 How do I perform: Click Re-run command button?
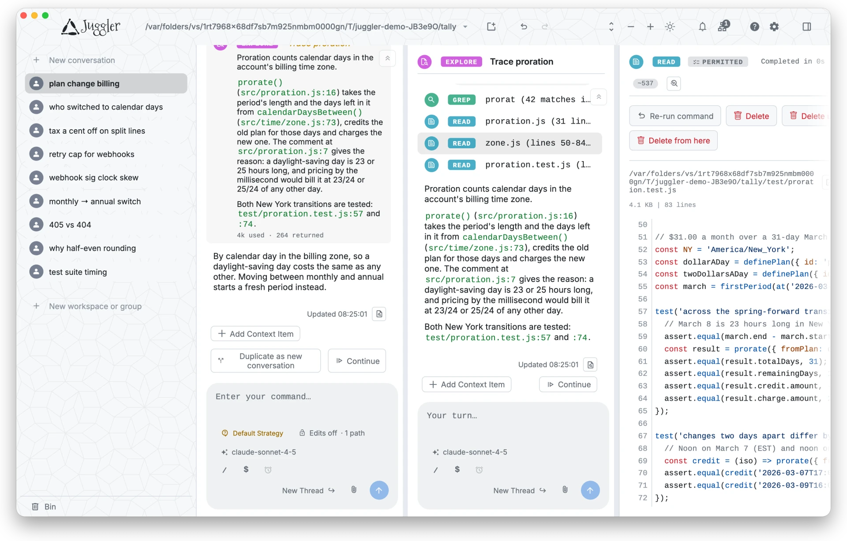point(675,116)
